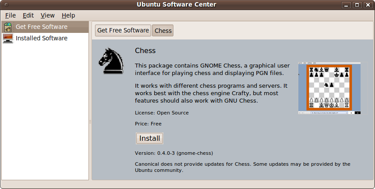Image resolution: width=375 pixels, height=189 pixels.
Task: Go back via Get Free Software breadcrumb
Action: [123, 30]
